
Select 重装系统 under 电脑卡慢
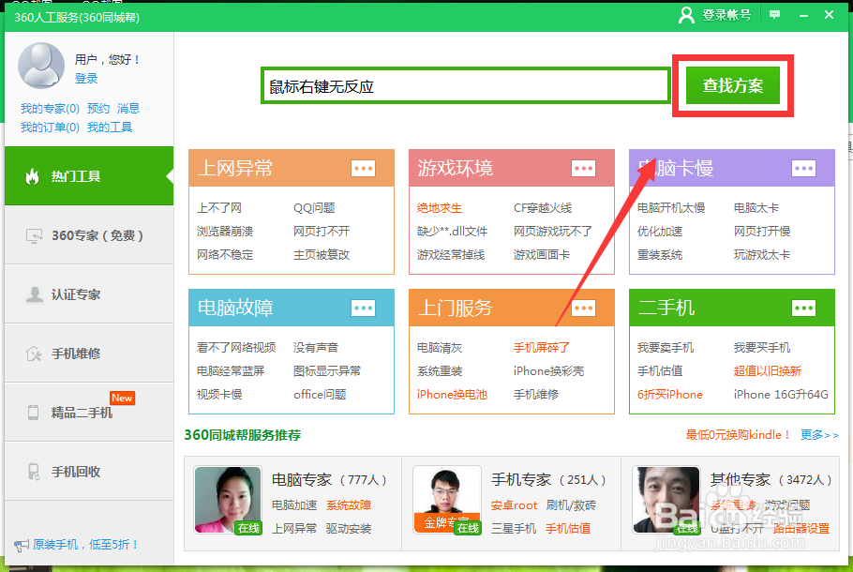(659, 255)
